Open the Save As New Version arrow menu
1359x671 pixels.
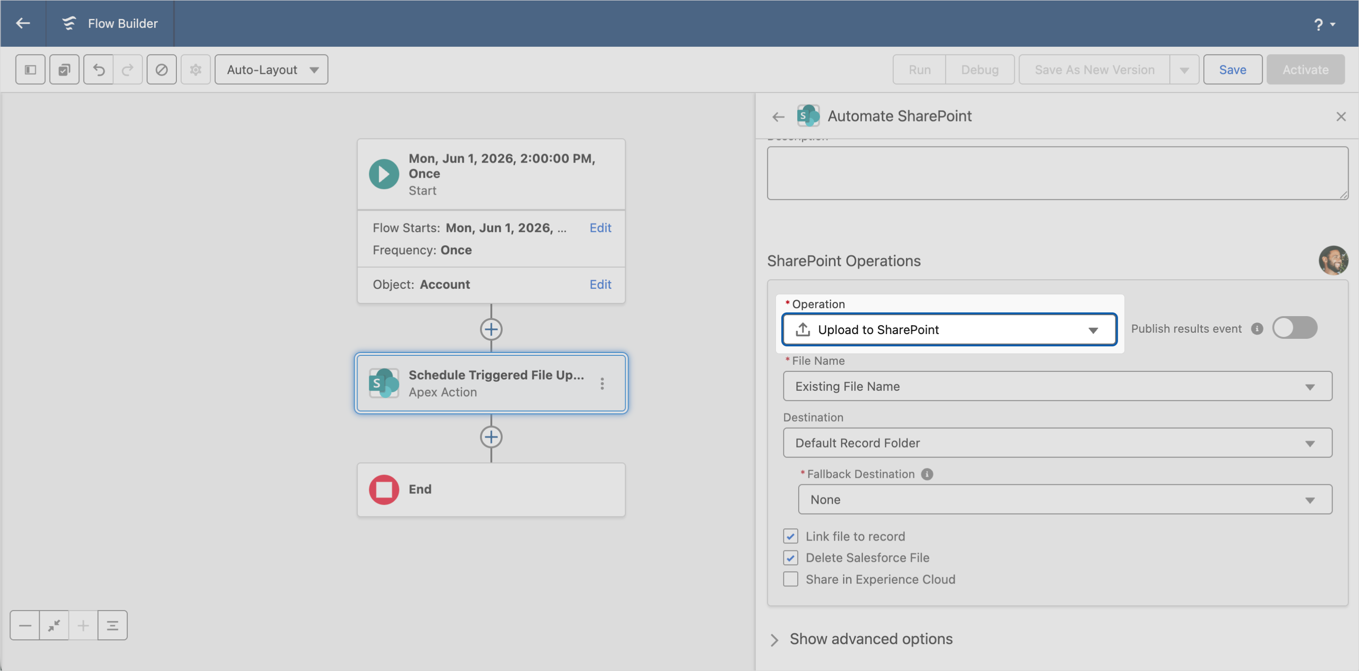point(1185,69)
